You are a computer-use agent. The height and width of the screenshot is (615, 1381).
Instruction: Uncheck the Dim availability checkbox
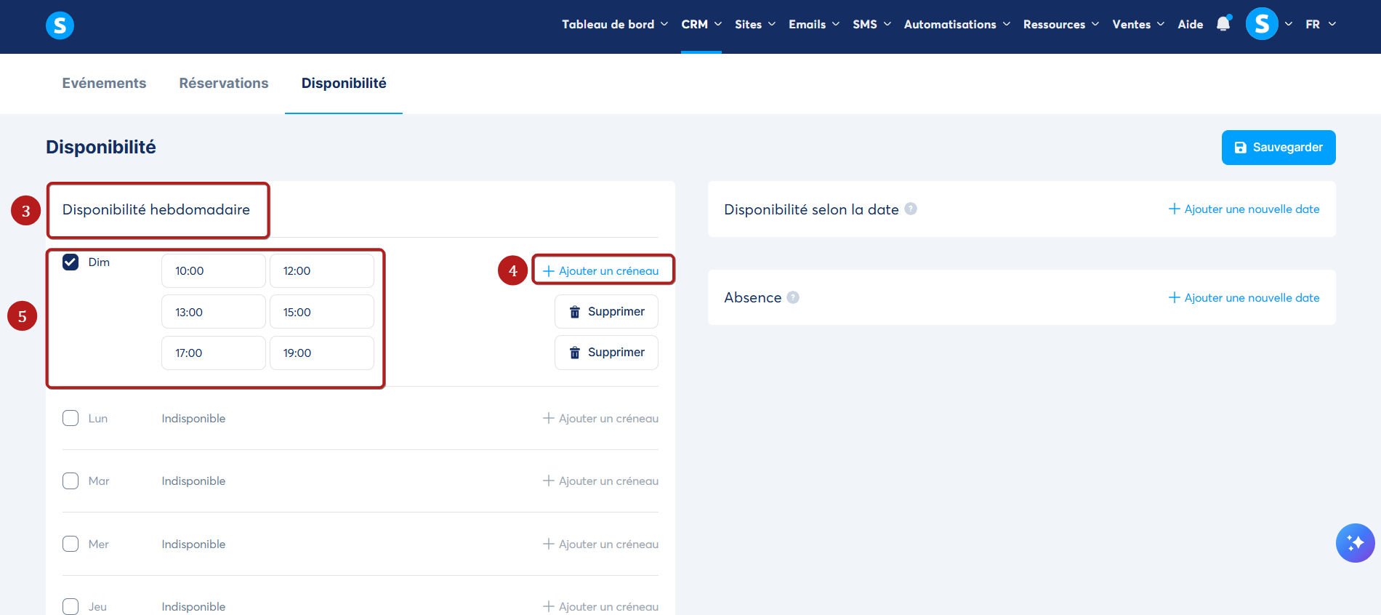tap(71, 262)
